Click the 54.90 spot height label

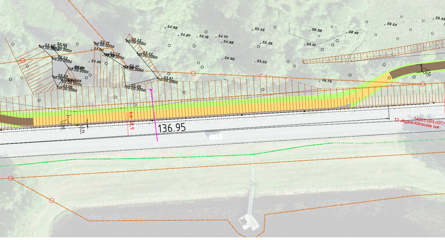229,59
